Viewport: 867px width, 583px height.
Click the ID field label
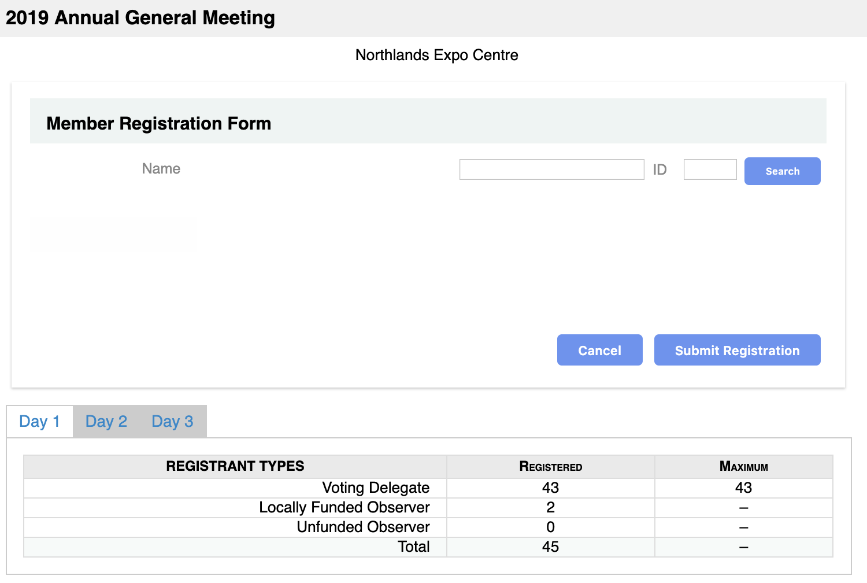coord(660,169)
